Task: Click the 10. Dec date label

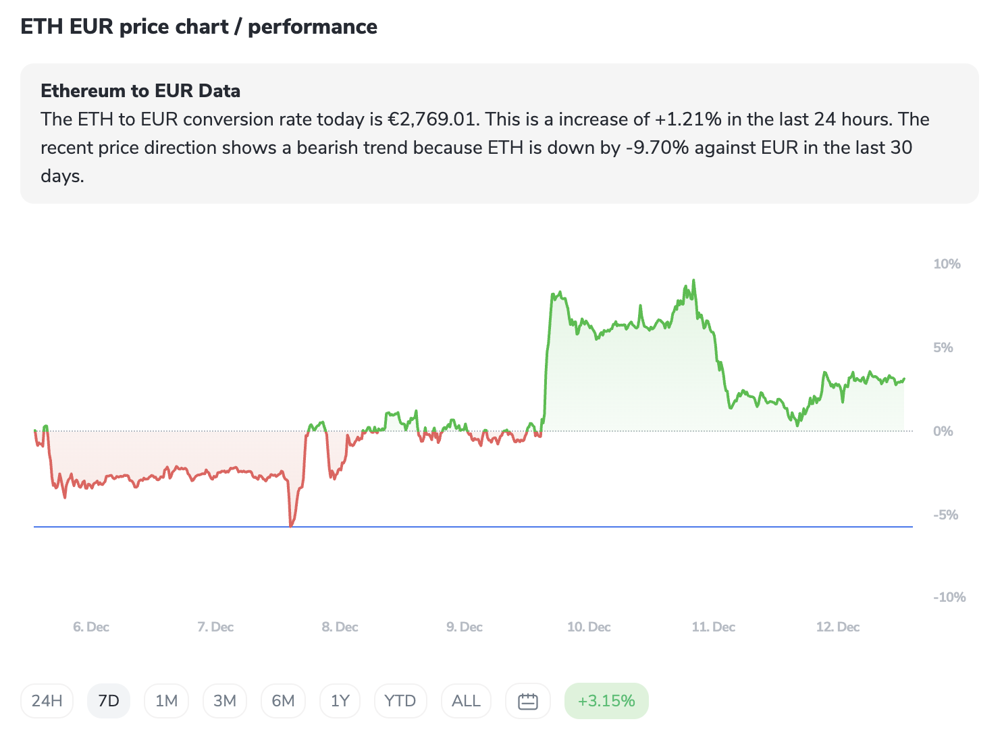Action: click(589, 627)
